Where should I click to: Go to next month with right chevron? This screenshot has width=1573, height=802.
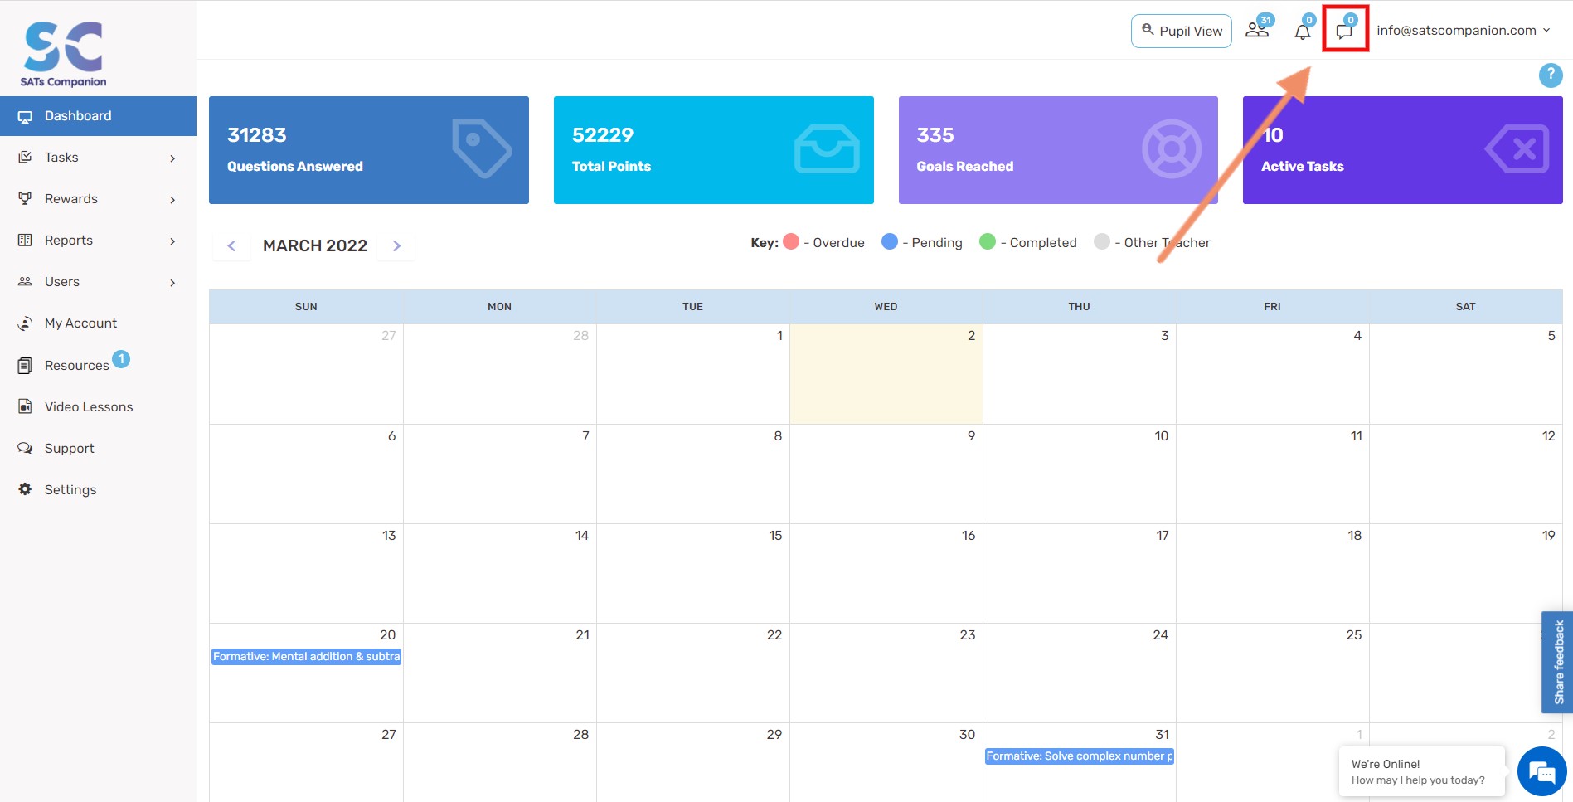point(396,245)
